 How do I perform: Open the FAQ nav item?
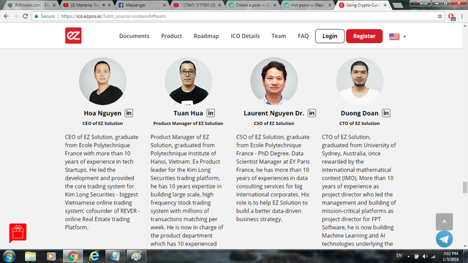303,36
